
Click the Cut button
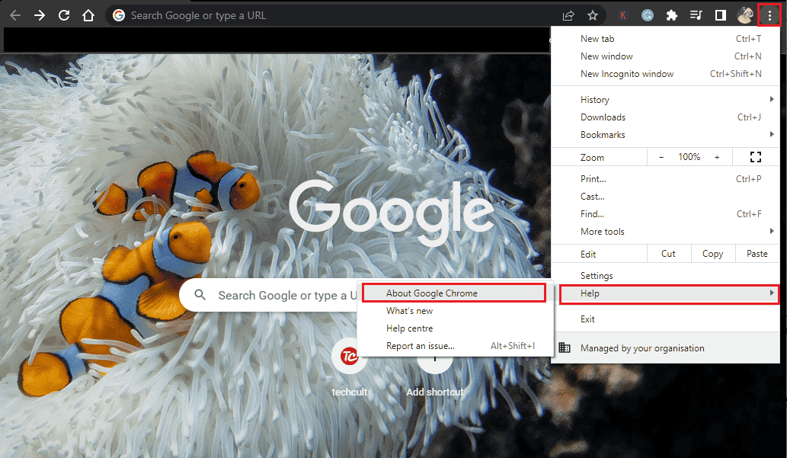pyautogui.click(x=669, y=254)
